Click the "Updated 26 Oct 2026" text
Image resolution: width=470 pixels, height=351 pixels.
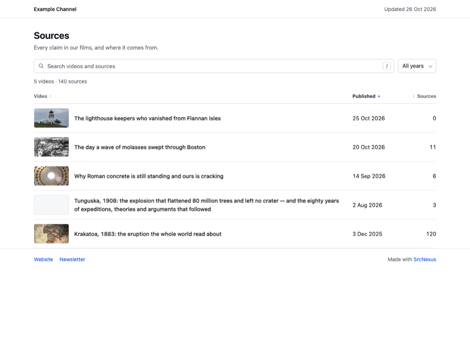410,9
